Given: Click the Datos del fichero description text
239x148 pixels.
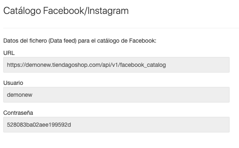Looking at the screenshot, I should pos(80,41).
